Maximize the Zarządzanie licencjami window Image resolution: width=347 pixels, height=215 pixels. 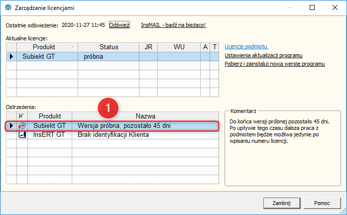point(312,7)
